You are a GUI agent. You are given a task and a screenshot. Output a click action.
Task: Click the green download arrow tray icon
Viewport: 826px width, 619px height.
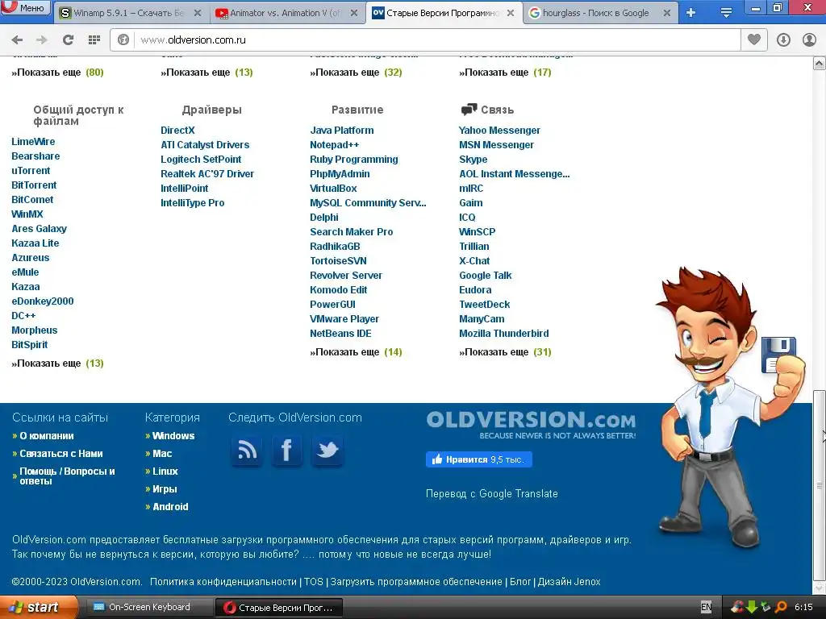751,607
